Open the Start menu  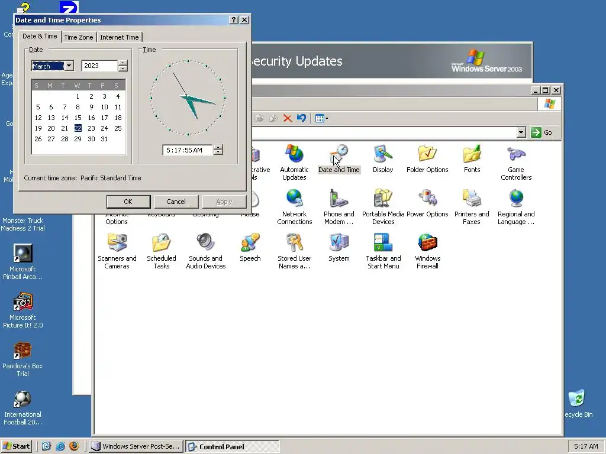(16, 446)
